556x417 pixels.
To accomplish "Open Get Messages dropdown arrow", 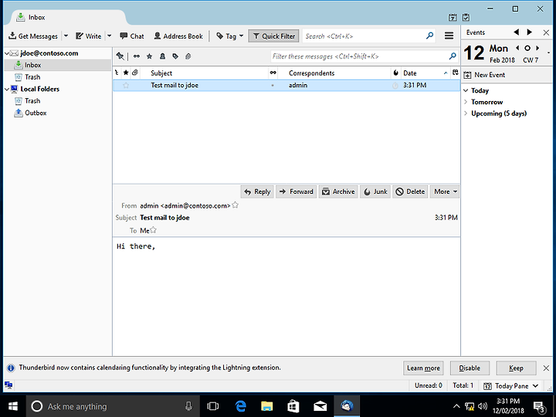I will (66, 36).
